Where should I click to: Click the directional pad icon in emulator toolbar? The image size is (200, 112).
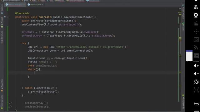coord(196,32)
